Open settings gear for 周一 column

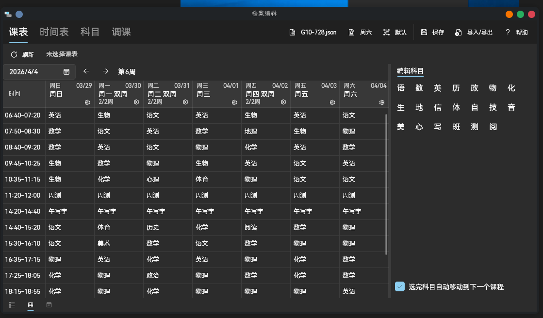point(136,102)
